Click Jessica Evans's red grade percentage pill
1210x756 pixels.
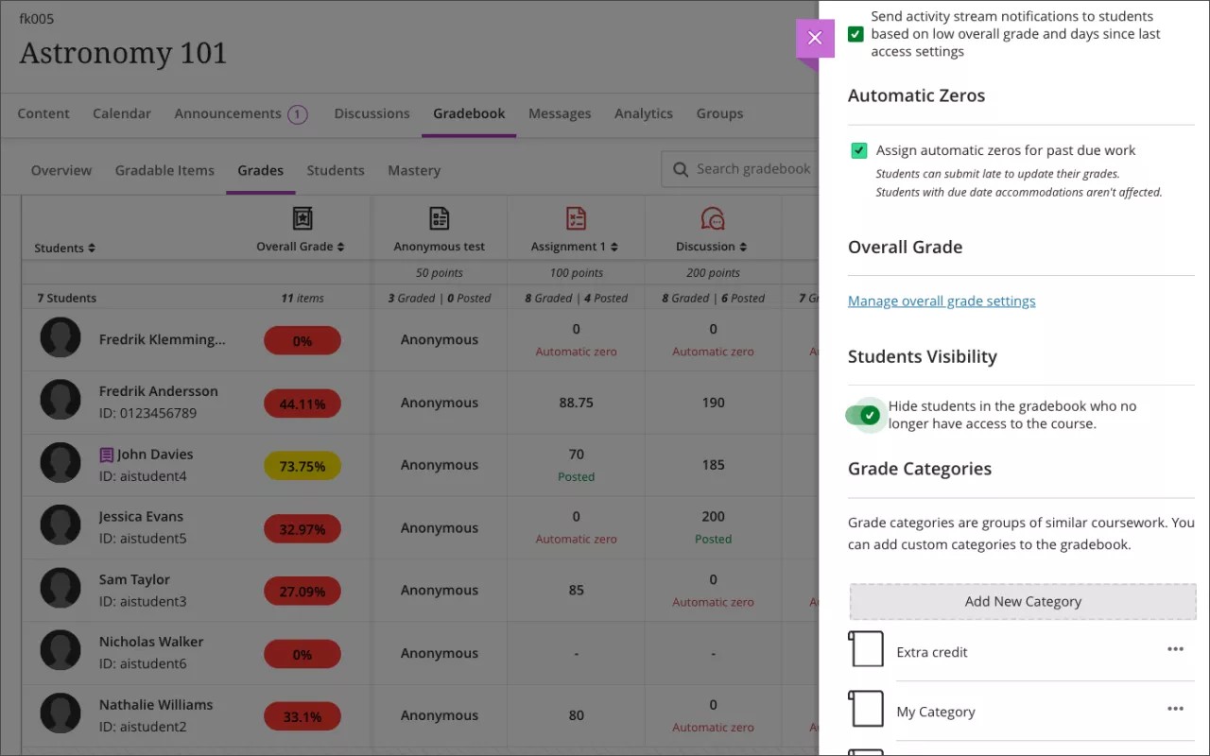[x=302, y=528]
